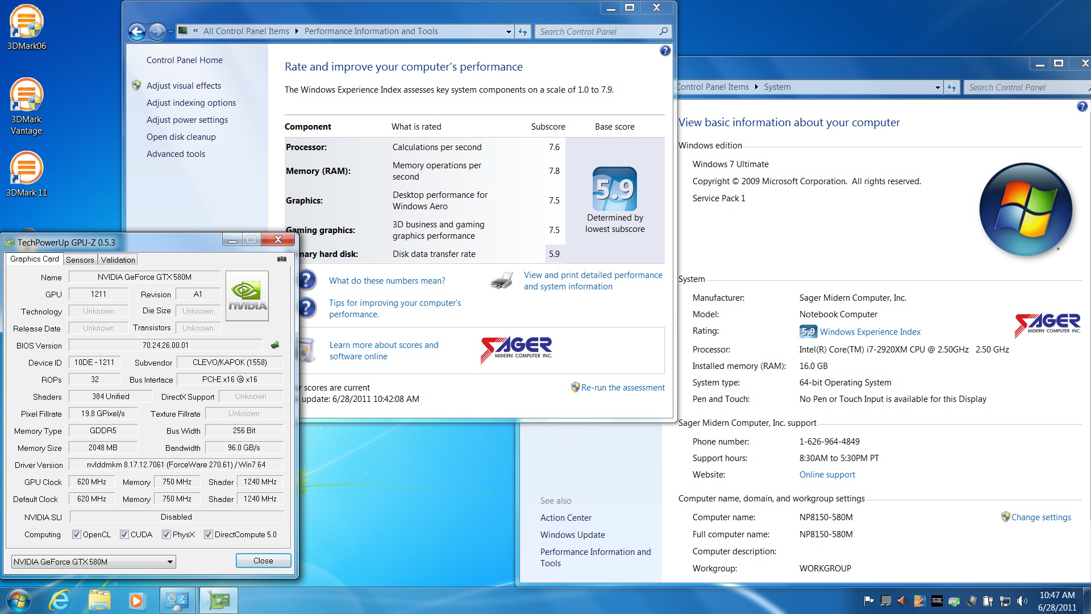Open disk cleanup link
Screen dimensions: 1091x614
pos(181,137)
